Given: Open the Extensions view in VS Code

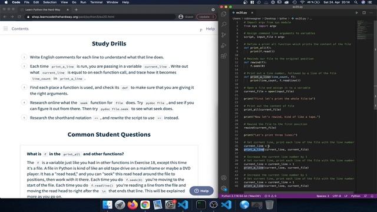Looking at the screenshot, I should click(224, 56).
